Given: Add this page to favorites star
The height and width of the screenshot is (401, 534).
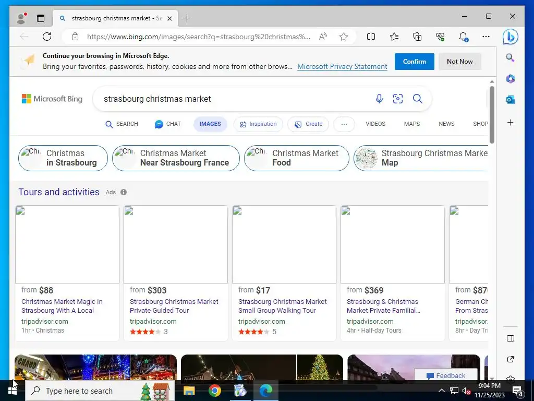Looking at the screenshot, I should (x=344, y=37).
